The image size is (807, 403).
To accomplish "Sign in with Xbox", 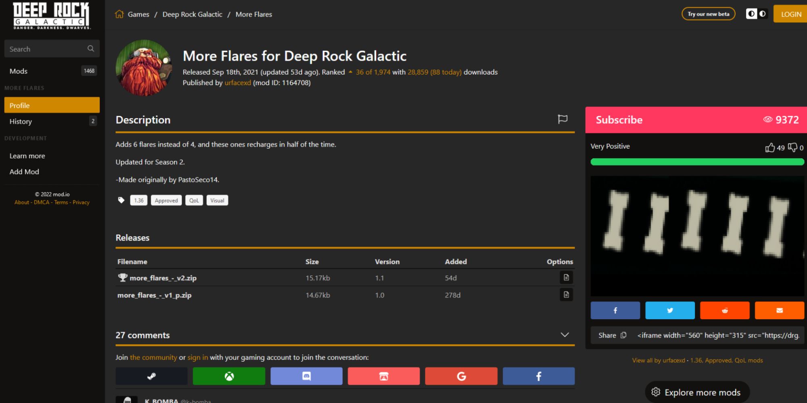I will (x=229, y=376).
